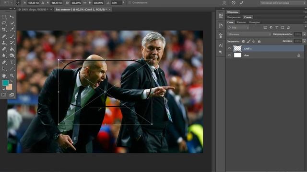
Task: Filter layers by shape layers
Action: (x=283, y=28)
